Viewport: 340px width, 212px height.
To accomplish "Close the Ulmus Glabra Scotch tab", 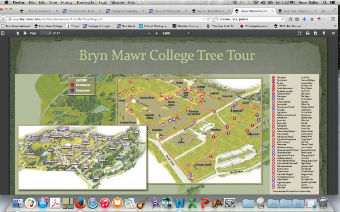I will click(x=272, y=11).
